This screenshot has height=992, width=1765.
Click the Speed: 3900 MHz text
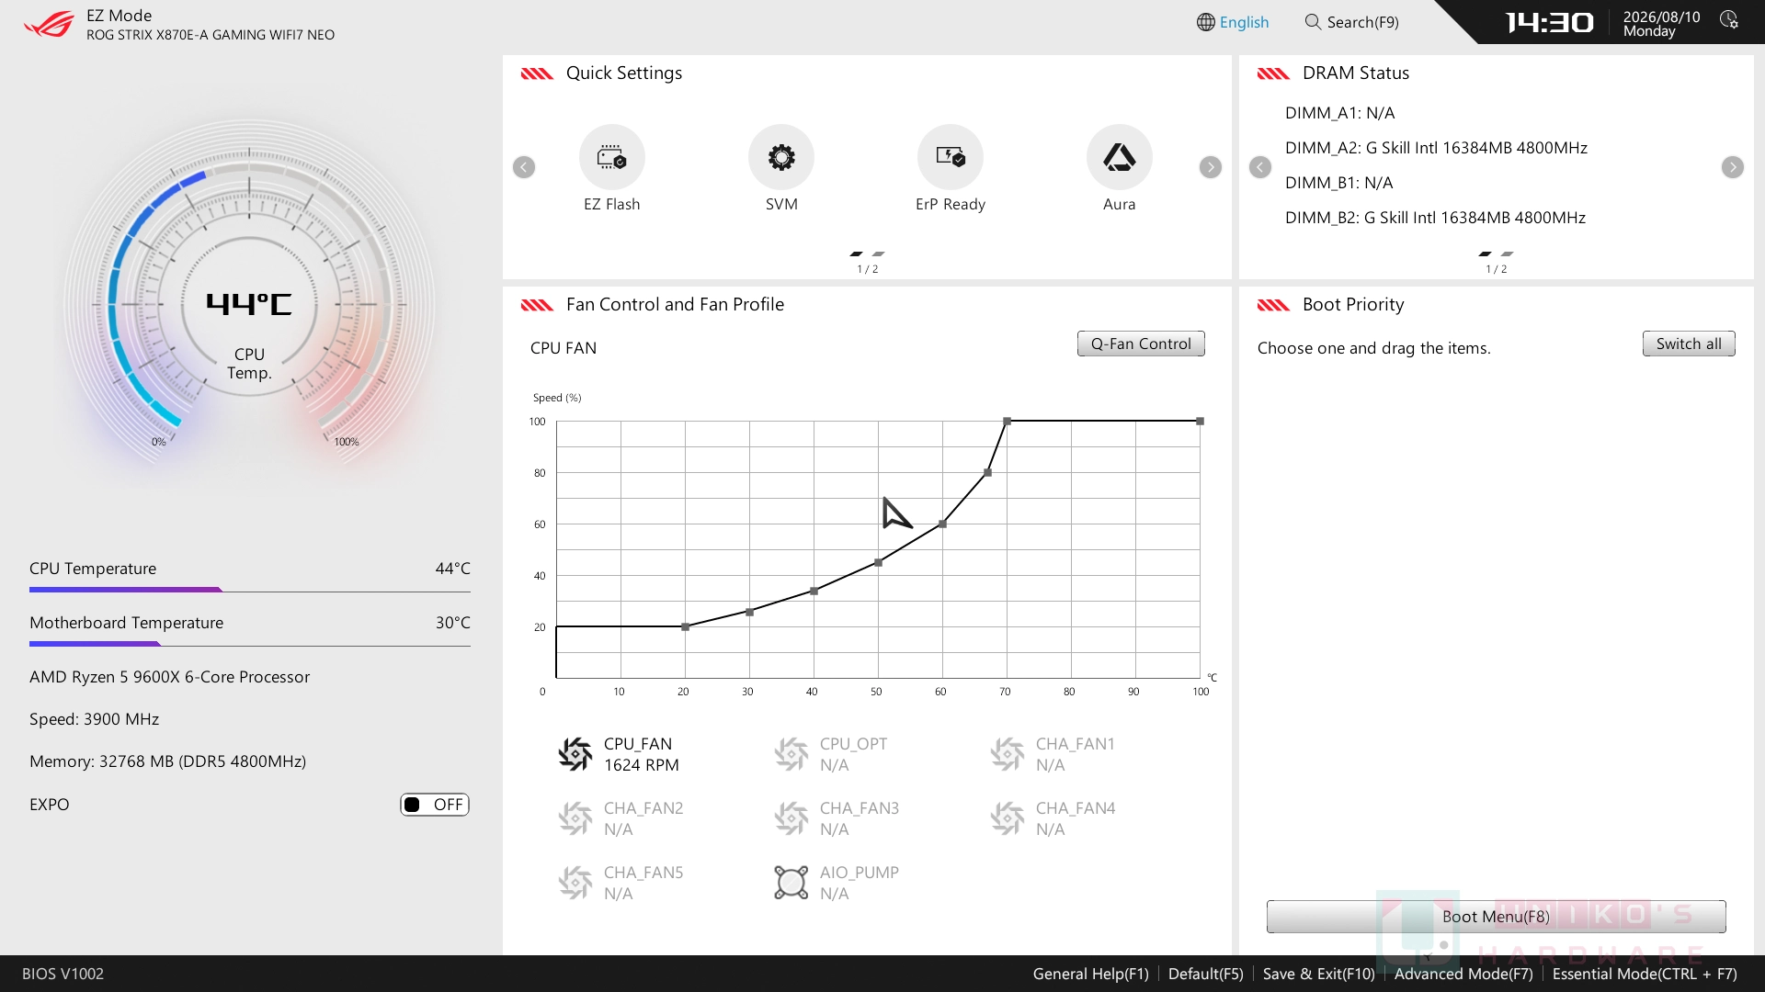tap(94, 719)
